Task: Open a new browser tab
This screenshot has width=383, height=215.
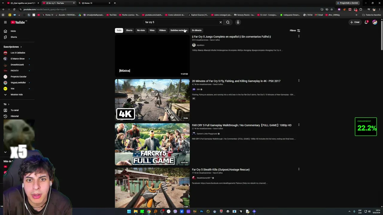Action: pyautogui.click(x=115, y=3)
